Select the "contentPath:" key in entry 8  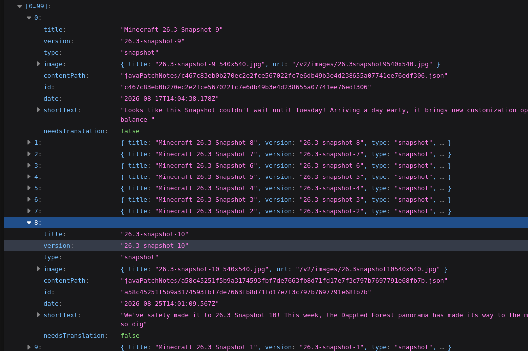(x=66, y=281)
